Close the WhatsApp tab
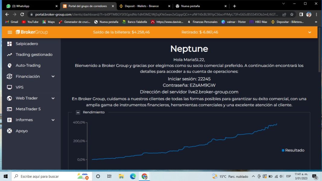This screenshot has height=181, width=322. (x=56, y=6)
